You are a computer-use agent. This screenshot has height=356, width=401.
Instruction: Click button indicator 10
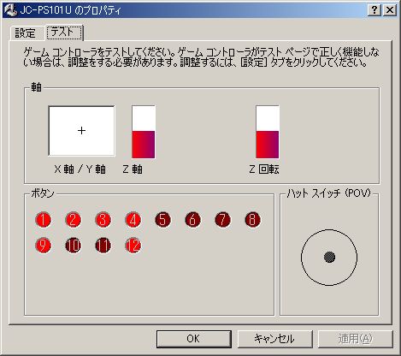click(x=73, y=246)
